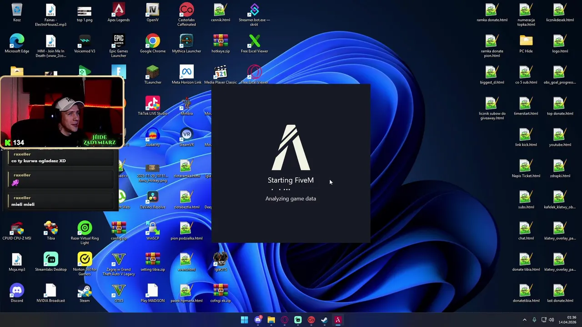
Task: Open Microsoft Edge desktop icon
Action: pos(17,44)
